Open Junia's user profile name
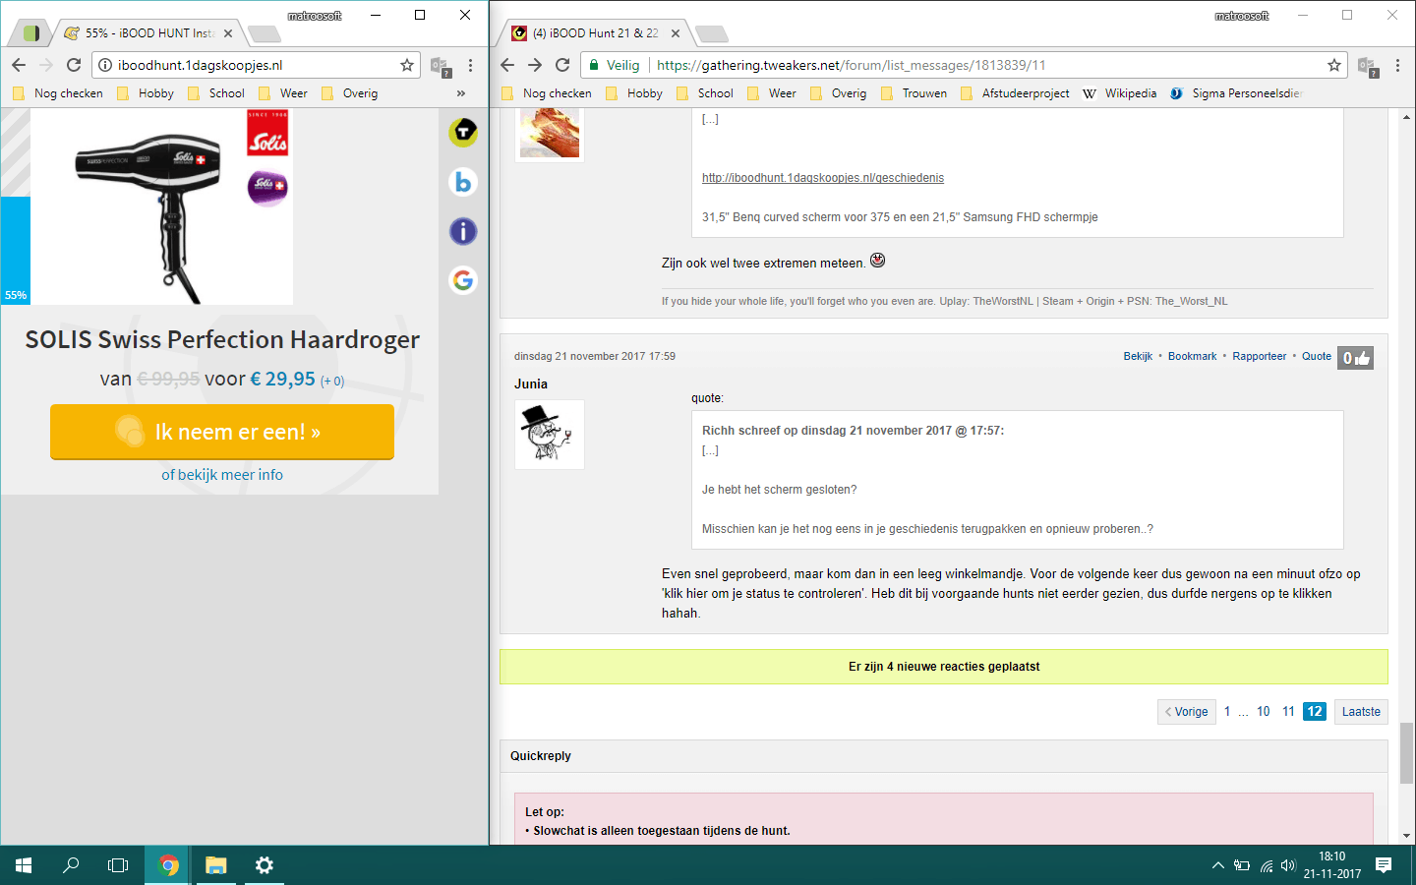1416x885 pixels. (531, 384)
